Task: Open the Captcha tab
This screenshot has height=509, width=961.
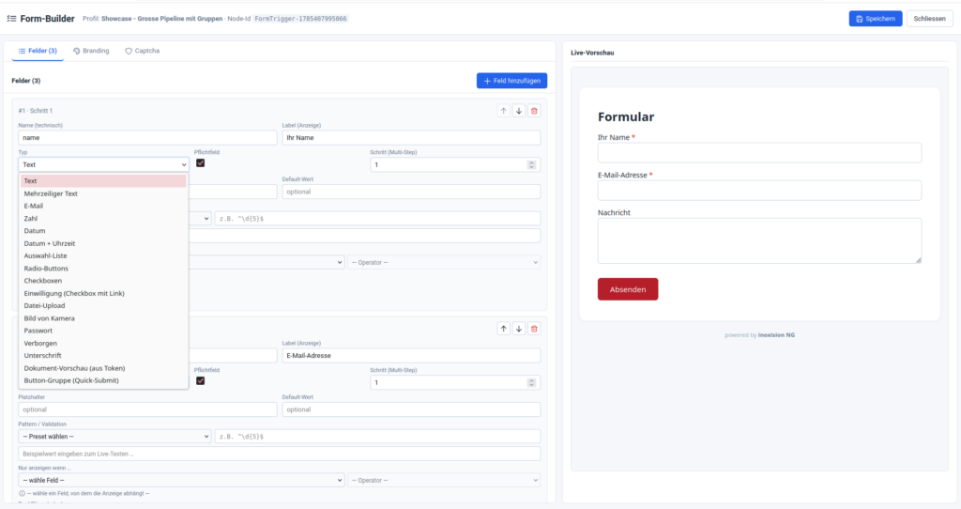Action: click(143, 51)
